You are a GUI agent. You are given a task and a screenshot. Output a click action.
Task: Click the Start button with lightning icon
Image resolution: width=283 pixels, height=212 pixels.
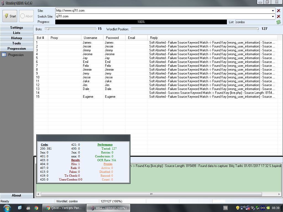pyautogui.click(x=10, y=16)
